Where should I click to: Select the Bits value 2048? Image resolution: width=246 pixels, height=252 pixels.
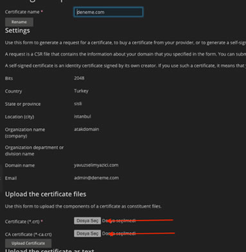point(79,78)
